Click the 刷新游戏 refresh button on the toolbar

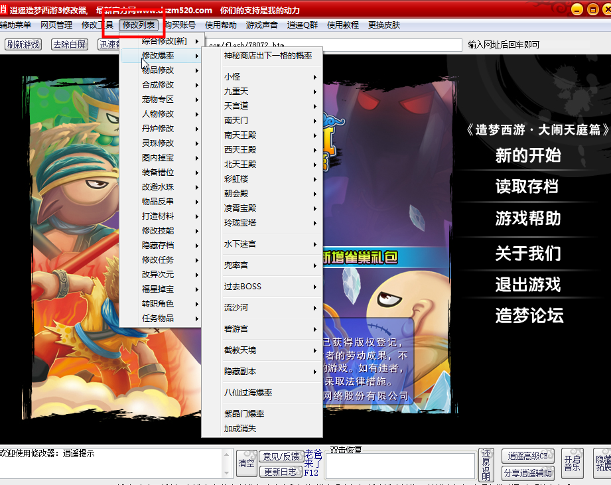coord(23,44)
